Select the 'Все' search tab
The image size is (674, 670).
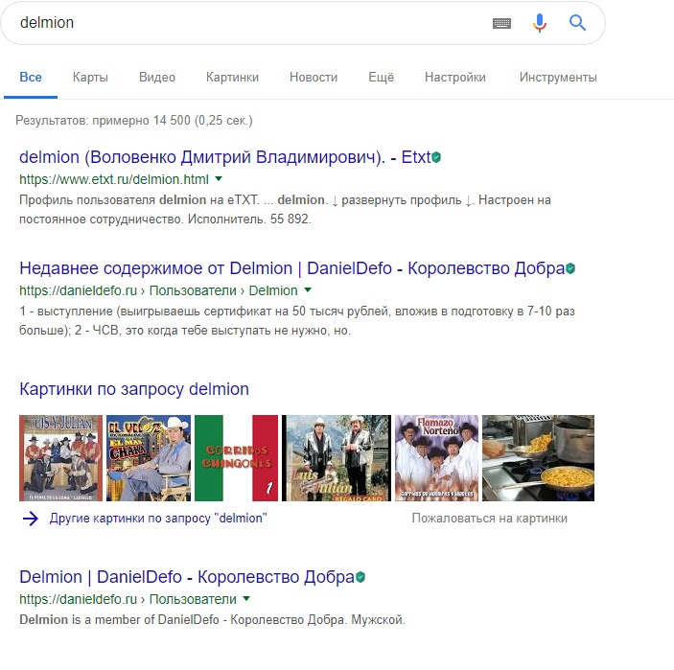coord(31,78)
